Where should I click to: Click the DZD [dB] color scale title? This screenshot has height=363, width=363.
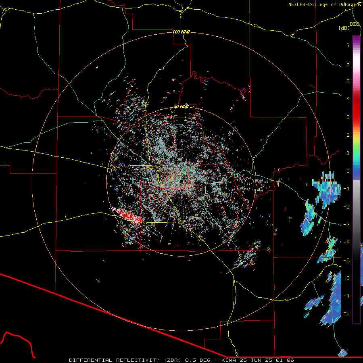pos(349,26)
